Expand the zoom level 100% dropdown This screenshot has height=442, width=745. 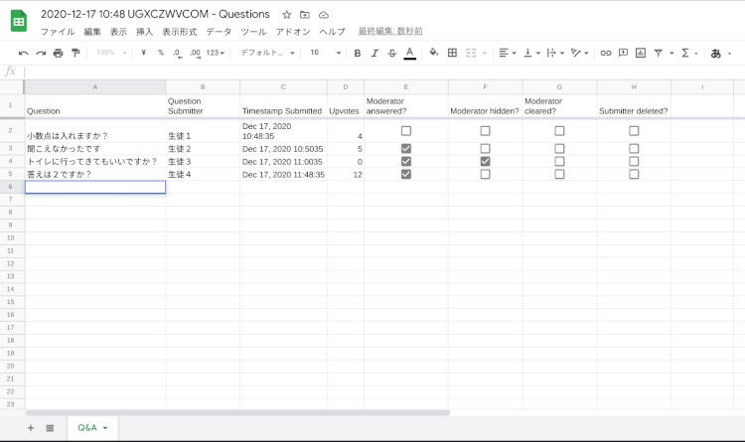point(111,53)
